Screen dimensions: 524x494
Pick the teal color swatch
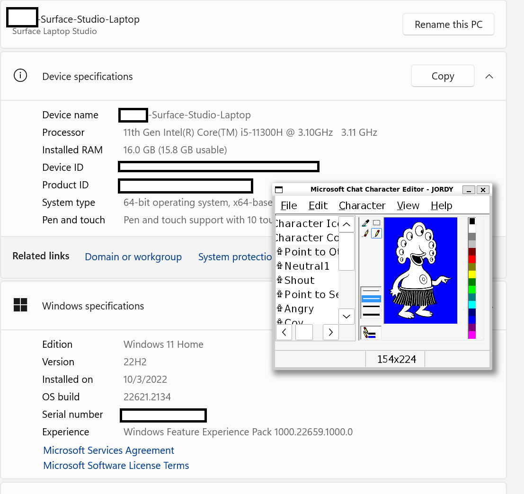472,297
